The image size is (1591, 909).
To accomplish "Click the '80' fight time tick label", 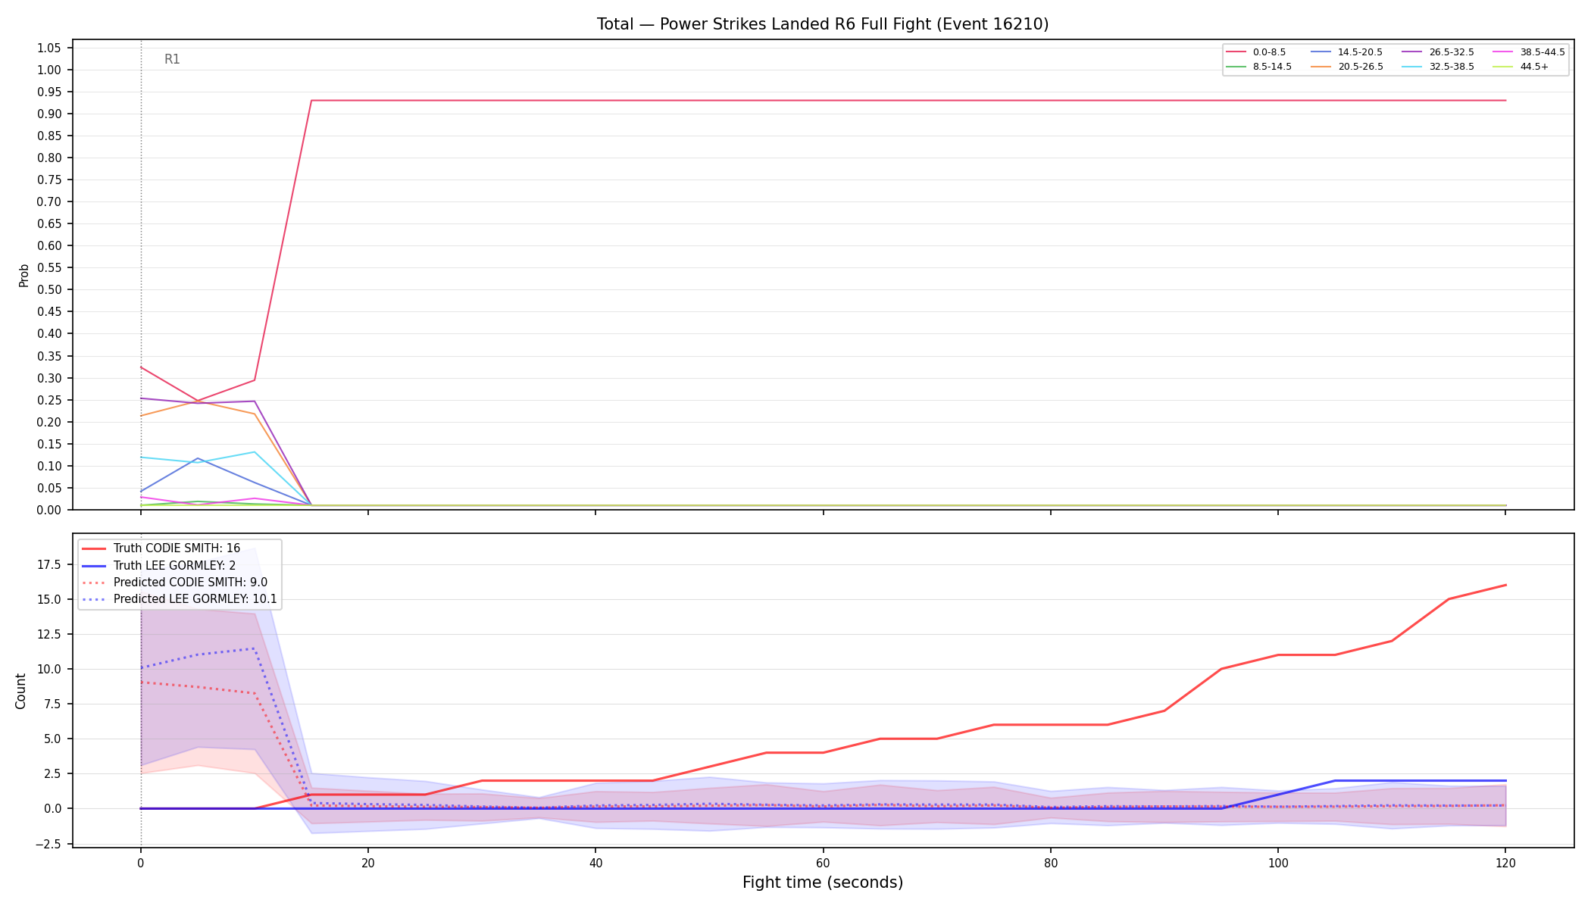I will tap(1050, 863).
